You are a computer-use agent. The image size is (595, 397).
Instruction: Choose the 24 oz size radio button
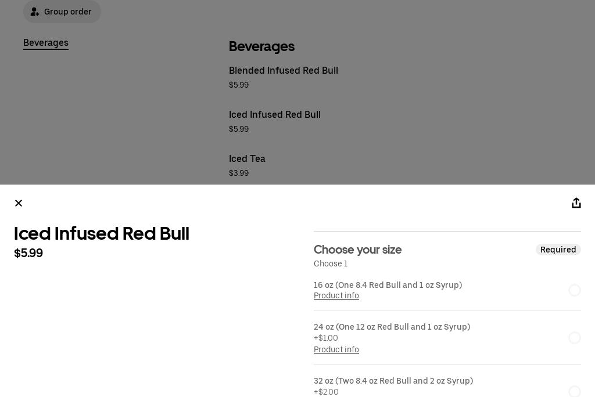(x=574, y=338)
